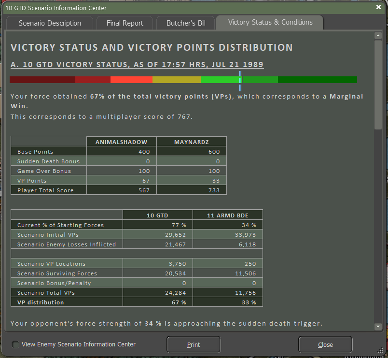Click the Player Total Score value 567

point(144,190)
